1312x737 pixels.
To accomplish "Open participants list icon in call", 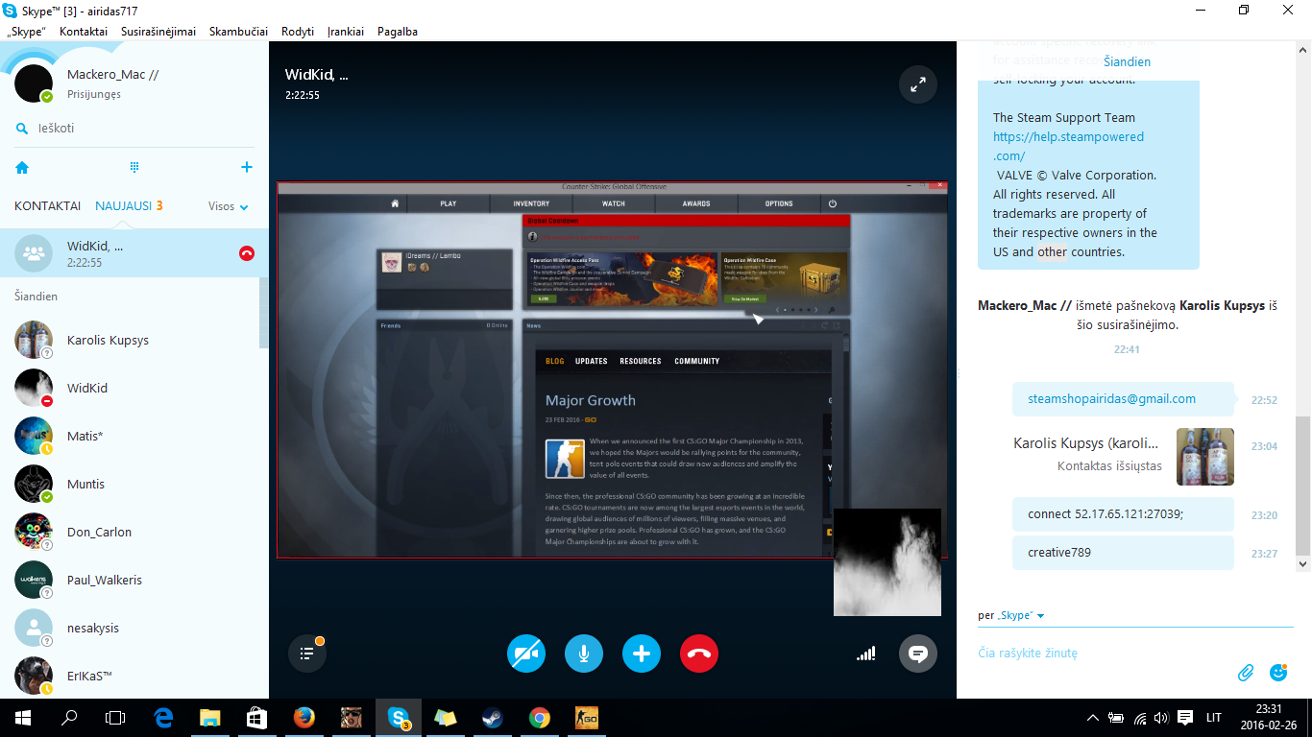I will (x=307, y=654).
